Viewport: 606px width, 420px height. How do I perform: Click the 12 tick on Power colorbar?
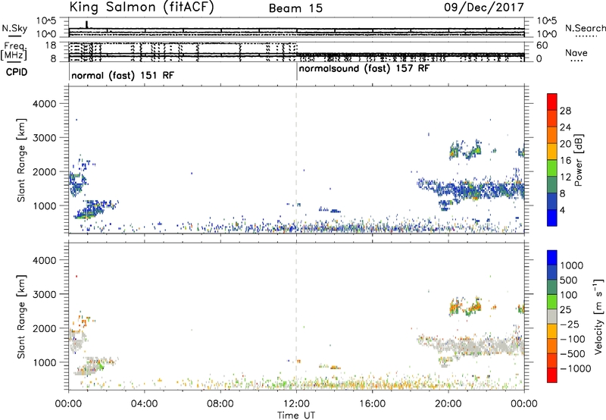click(565, 177)
